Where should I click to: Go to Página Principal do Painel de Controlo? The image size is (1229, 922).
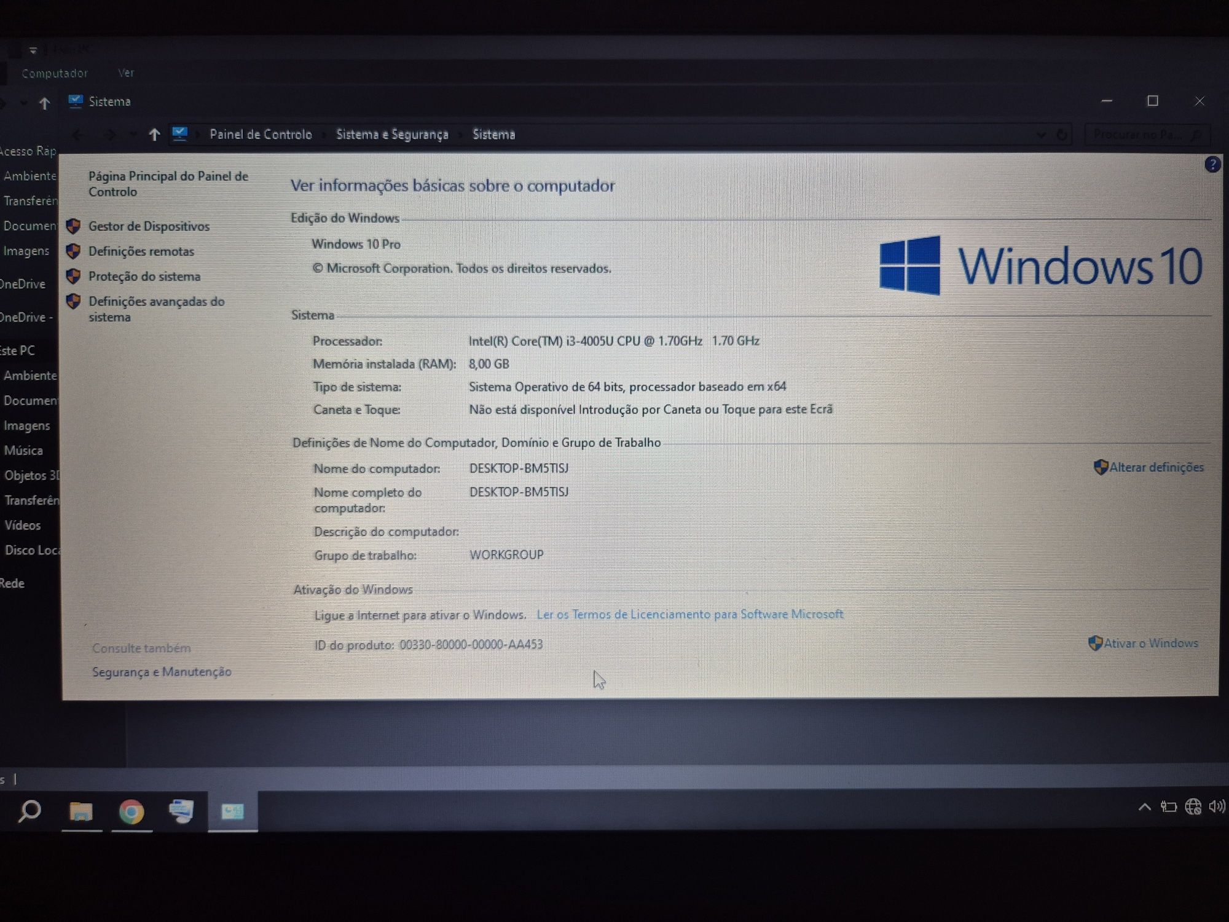point(168,184)
